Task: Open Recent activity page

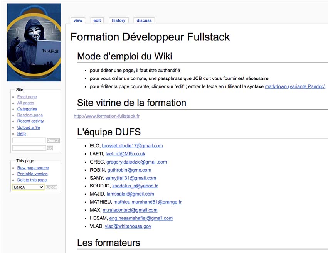Action: 30,121
